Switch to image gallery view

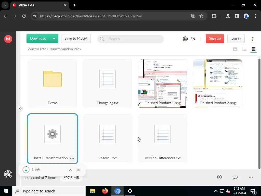click(235, 49)
